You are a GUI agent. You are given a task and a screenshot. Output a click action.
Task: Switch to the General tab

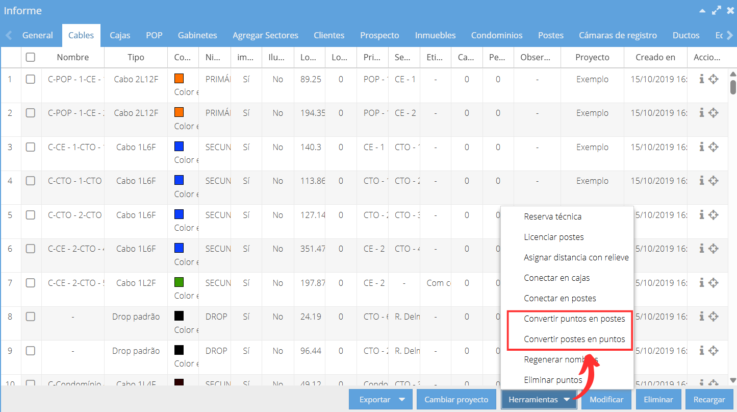coord(38,35)
